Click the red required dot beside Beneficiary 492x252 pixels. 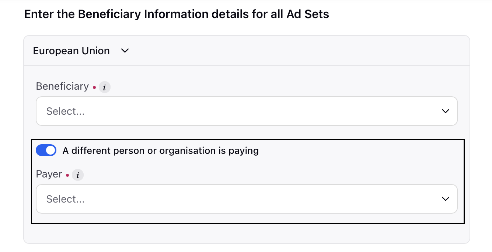(x=94, y=87)
